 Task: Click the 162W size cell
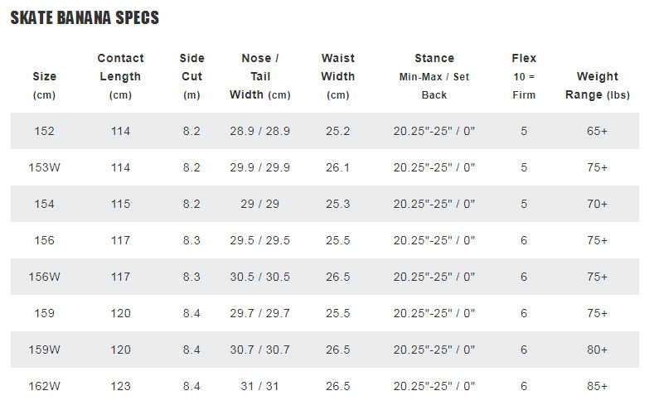(x=44, y=386)
